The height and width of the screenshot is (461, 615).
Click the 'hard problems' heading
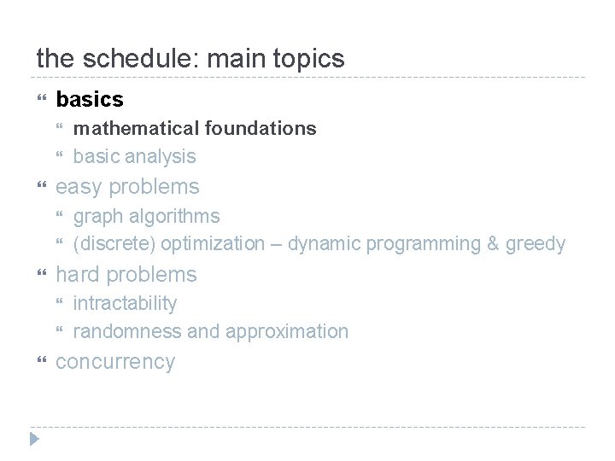[126, 274]
